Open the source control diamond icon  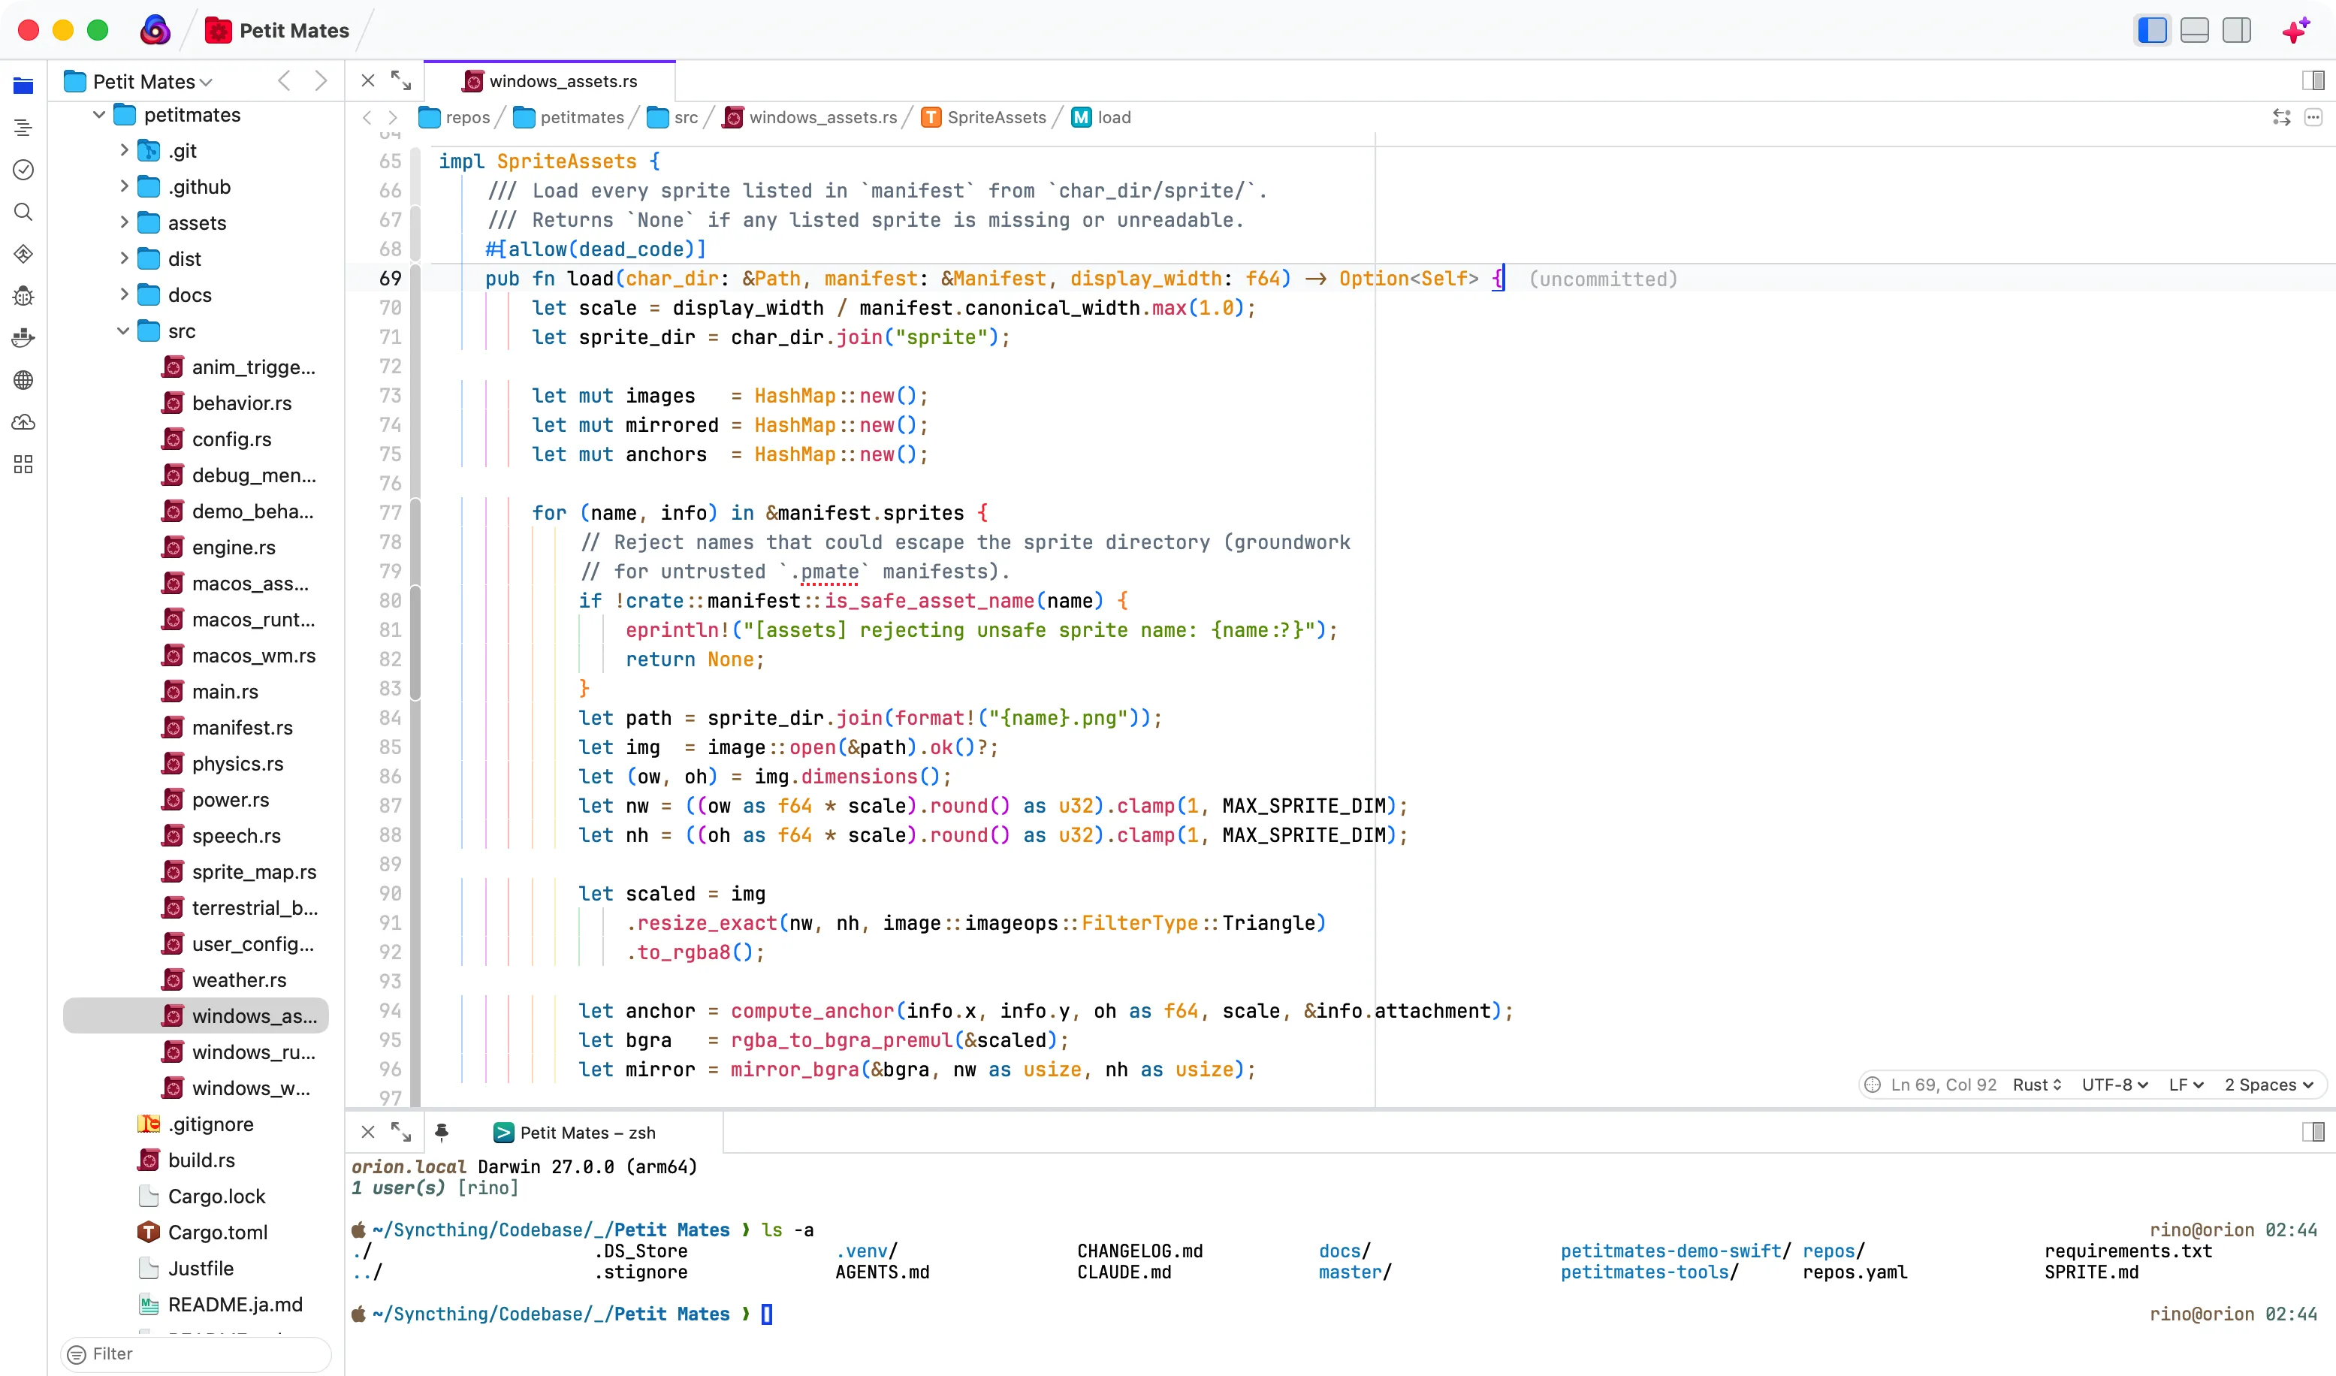[23, 254]
